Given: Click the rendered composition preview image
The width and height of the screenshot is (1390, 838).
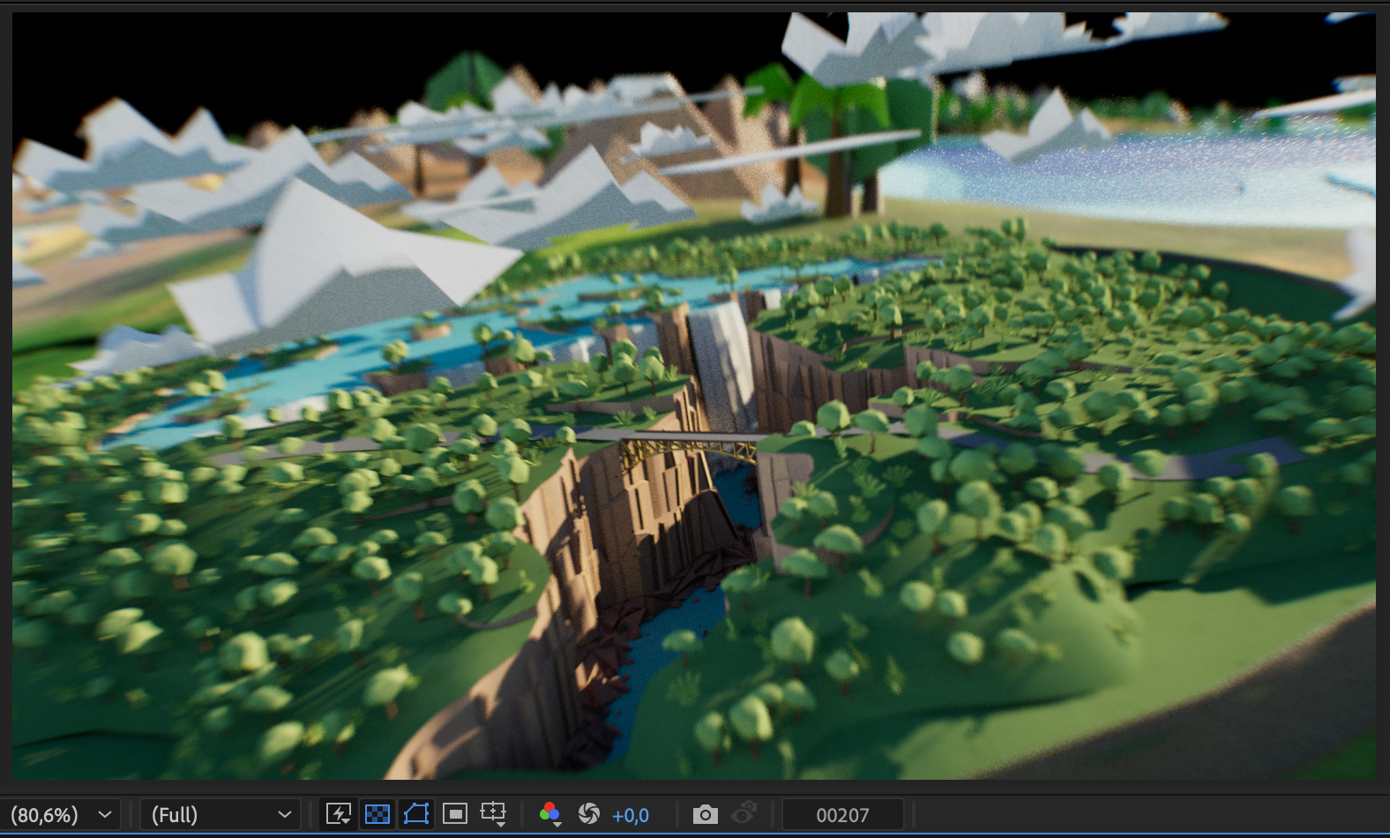Looking at the screenshot, I should (694, 395).
